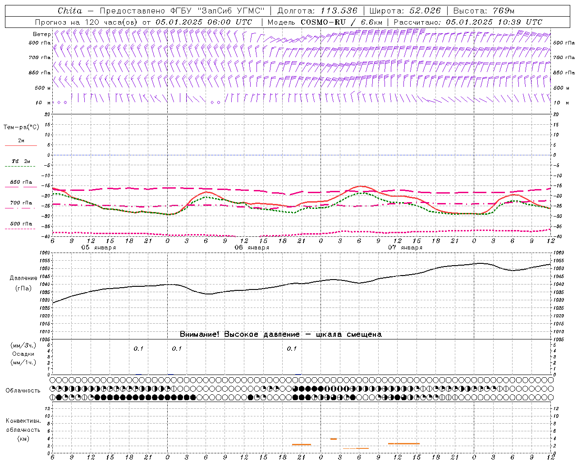Click the model name "COSMO-RU / 6.6км"

[341, 22]
